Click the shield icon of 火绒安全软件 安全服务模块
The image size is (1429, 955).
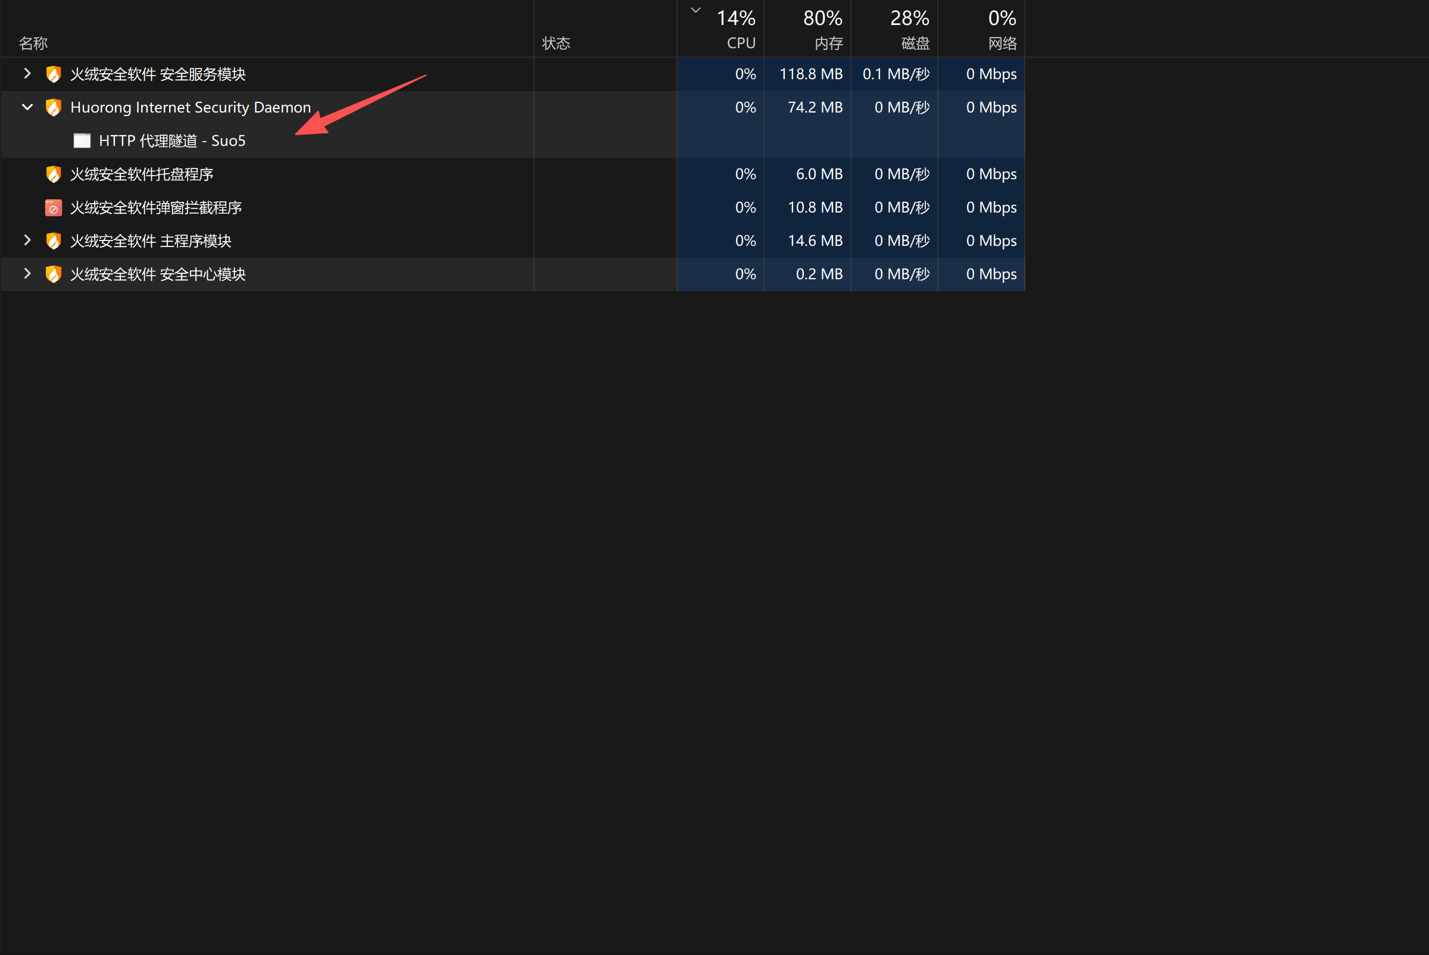tap(54, 74)
